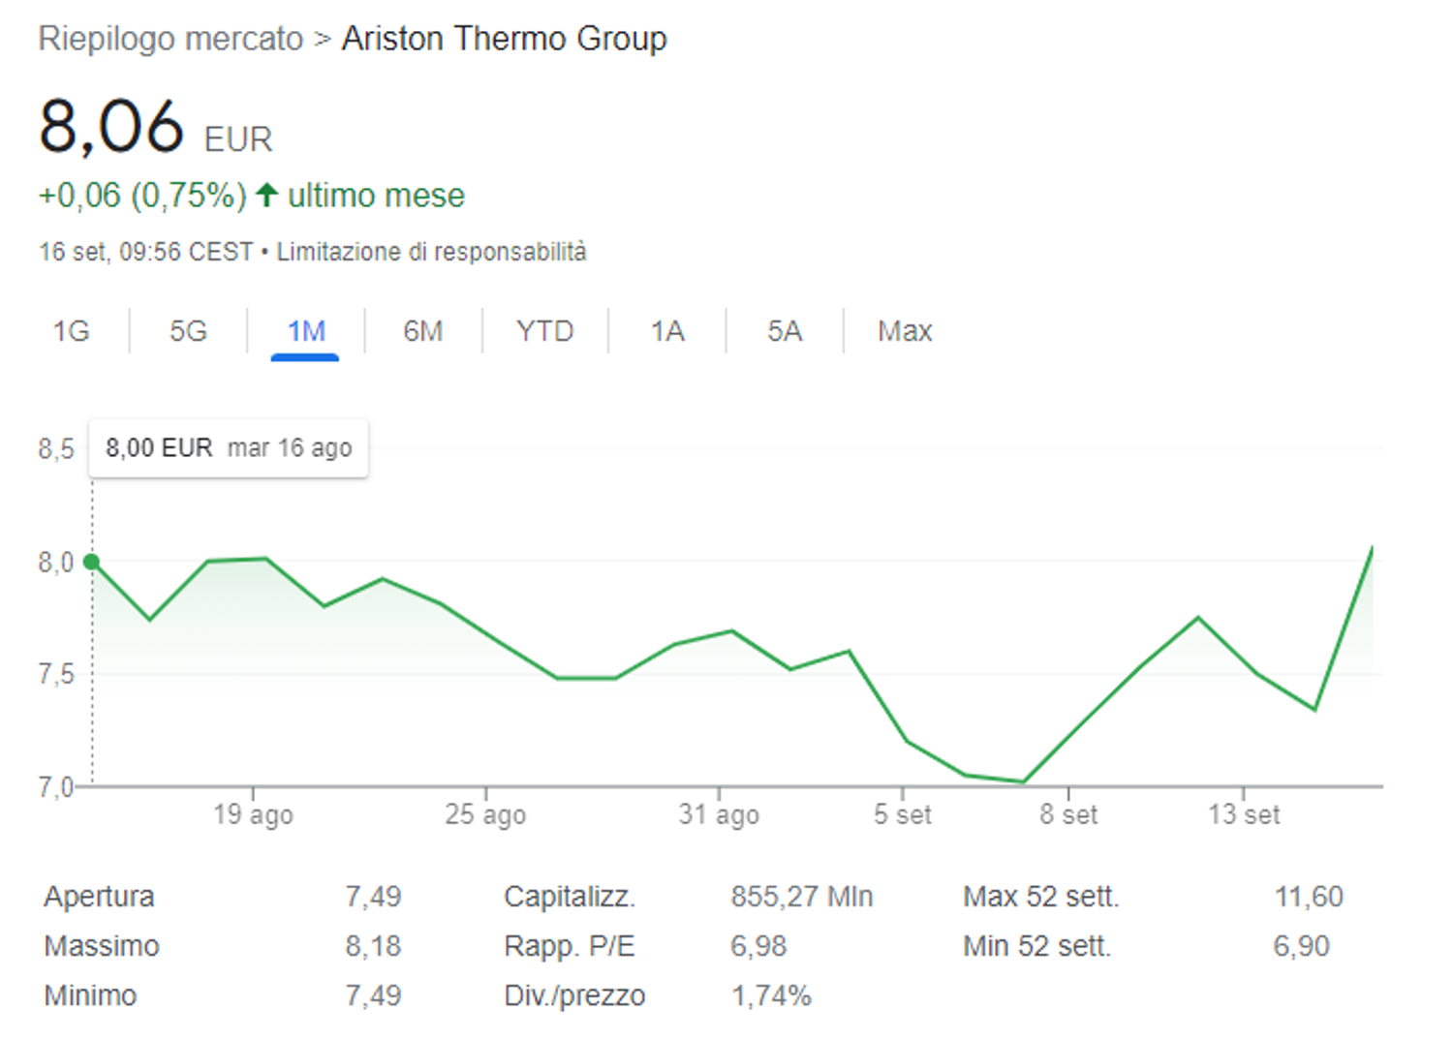Select the active 1M range tab
The height and width of the screenshot is (1040, 1453).
coord(305,331)
